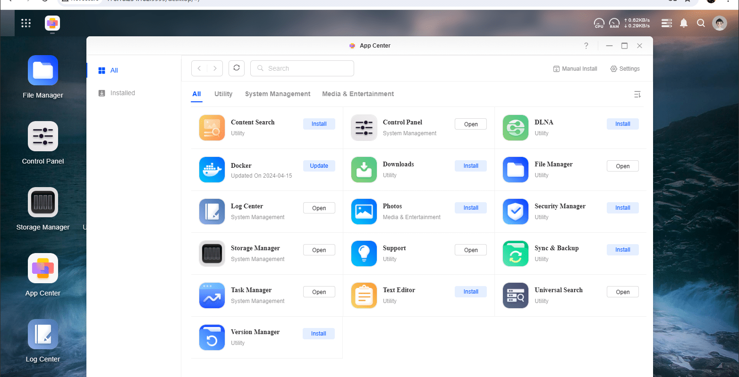Viewport: 739px width, 377px height.
Task: Click the Support lightbulb icon
Action: tap(364, 254)
